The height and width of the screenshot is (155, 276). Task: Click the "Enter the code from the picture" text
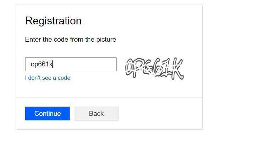(x=71, y=40)
